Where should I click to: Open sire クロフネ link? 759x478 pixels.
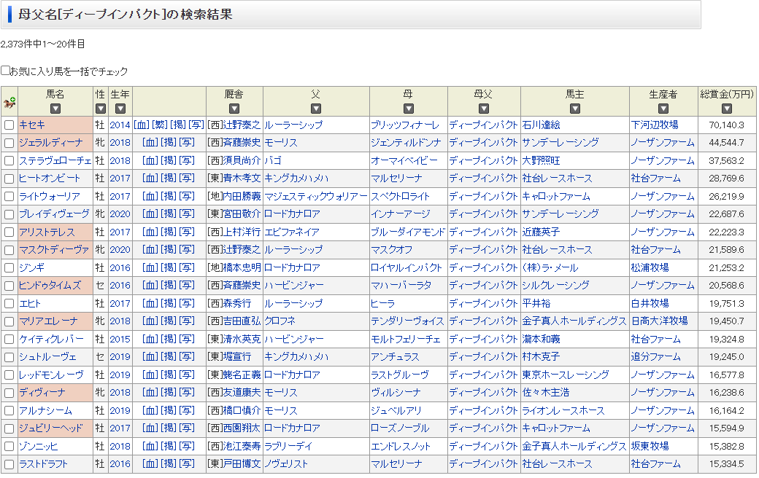tap(280, 321)
